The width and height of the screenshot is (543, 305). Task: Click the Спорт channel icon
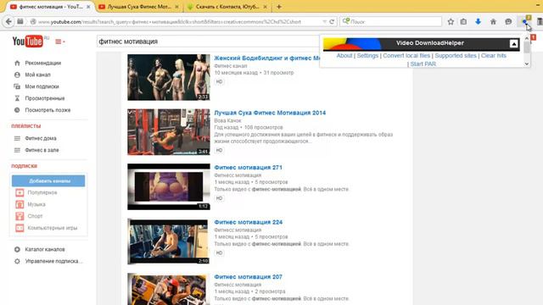point(20,216)
